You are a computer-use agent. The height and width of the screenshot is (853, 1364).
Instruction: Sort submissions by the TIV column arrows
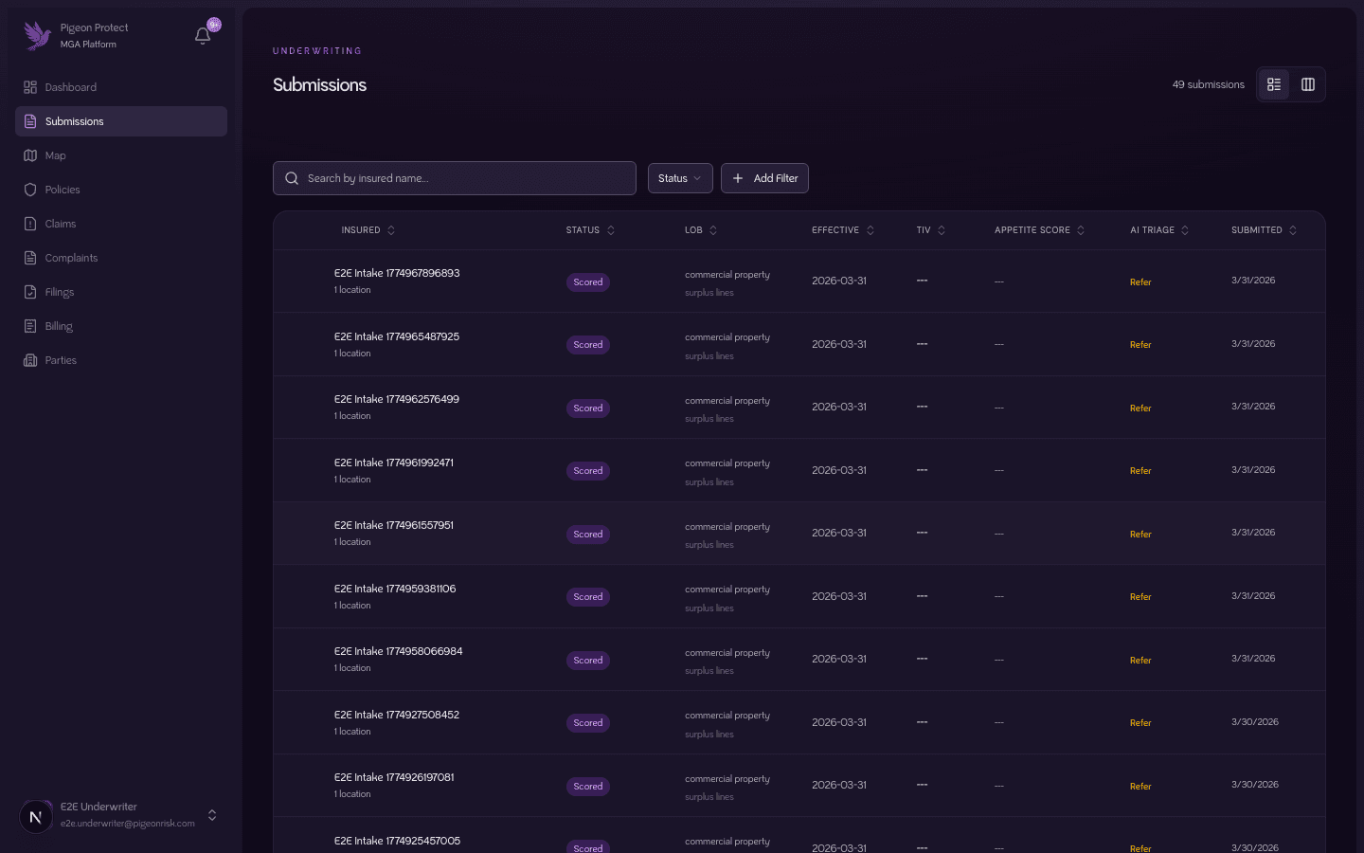pyautogui.click(x=942, y=229)
